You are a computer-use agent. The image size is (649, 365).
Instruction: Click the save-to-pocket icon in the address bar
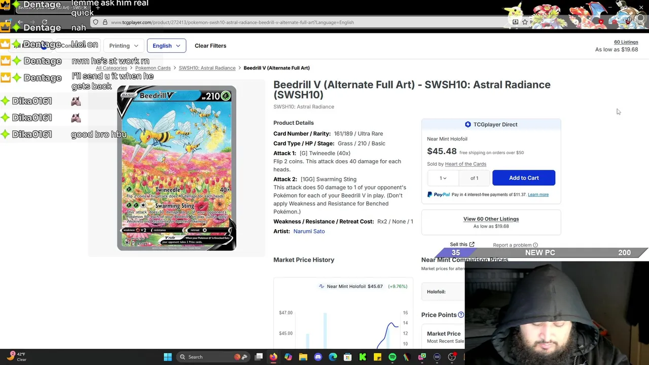[x=515, y=22]
